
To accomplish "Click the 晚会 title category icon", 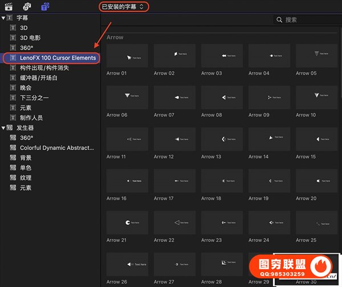I will 14,88.
